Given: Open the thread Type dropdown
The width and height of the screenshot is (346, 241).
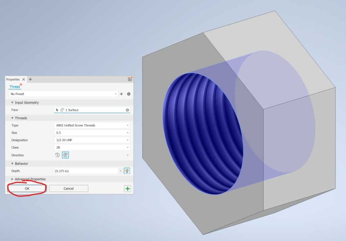Looking at the screenshot, I should [92, 125].
